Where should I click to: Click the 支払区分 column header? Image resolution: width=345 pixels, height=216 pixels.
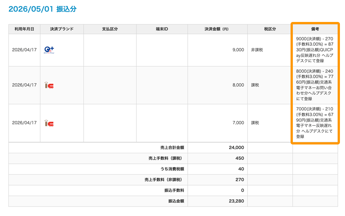pos(110,29)
